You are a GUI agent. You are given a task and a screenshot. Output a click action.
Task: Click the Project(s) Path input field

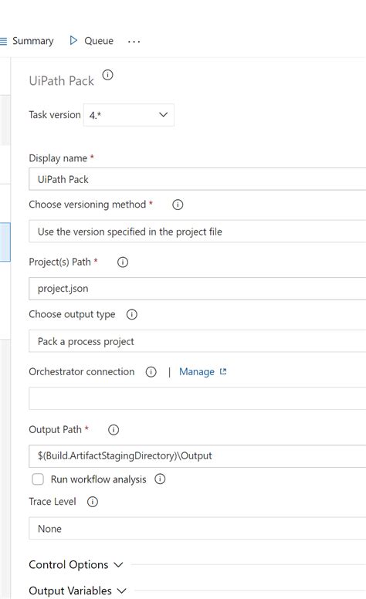tap(197, 289)
